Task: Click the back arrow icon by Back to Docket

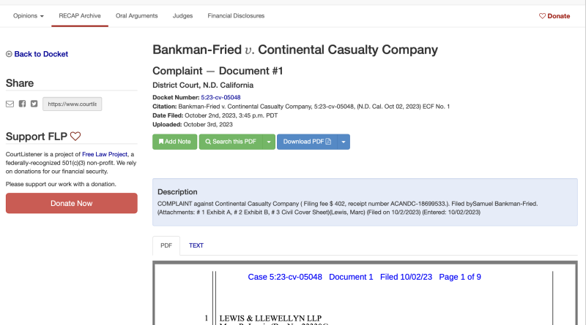Action: [x=9, y=54]
